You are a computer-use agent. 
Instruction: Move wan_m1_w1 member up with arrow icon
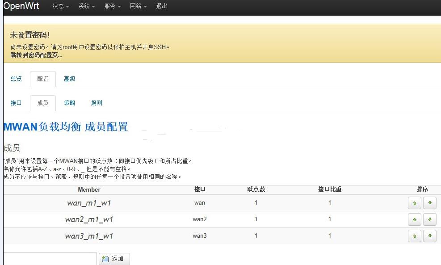414,203
